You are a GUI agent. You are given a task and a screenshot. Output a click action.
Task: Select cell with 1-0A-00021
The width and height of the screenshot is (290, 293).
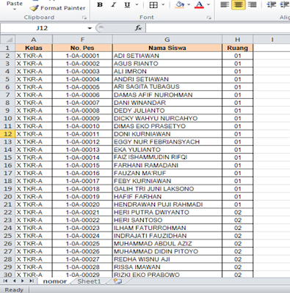82,212
